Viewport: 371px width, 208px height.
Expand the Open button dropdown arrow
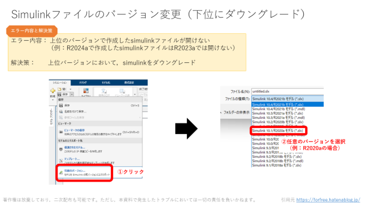[x=70, y=89]
